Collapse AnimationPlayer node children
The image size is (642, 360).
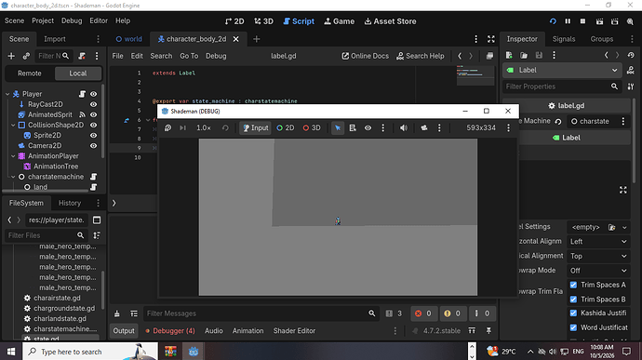point(13,156)
